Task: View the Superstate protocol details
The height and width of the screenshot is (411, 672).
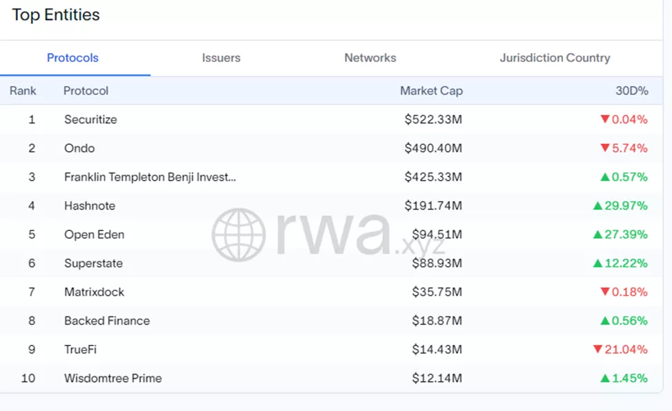Action: 94,263
